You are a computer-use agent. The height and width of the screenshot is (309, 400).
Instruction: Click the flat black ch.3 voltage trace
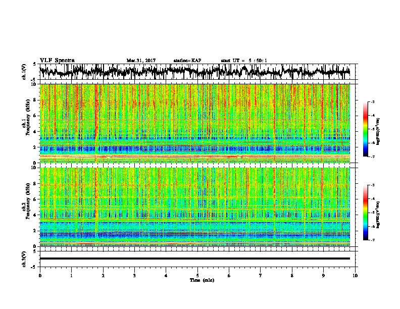195,259
